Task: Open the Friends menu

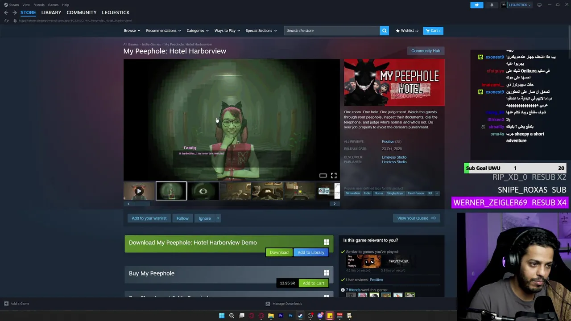Action: 39,5
